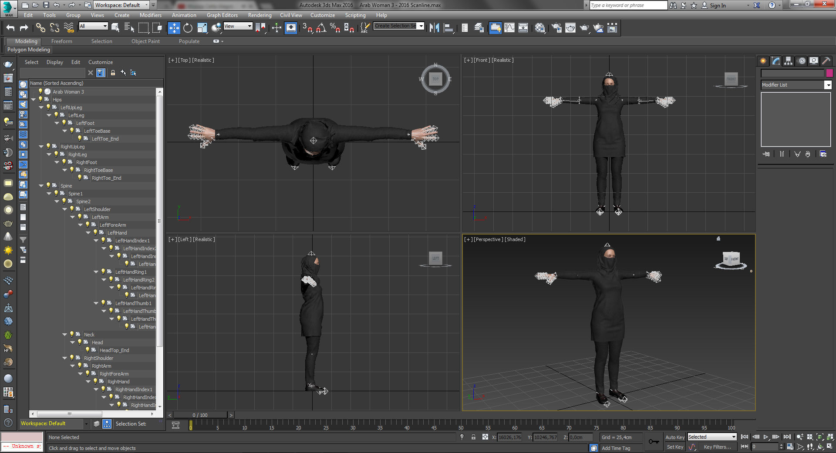
Task: Click the Redo arrow icon
Action: click(24, 28)
